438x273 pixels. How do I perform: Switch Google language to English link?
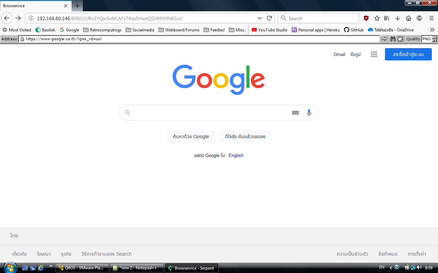tap(236, 155)
